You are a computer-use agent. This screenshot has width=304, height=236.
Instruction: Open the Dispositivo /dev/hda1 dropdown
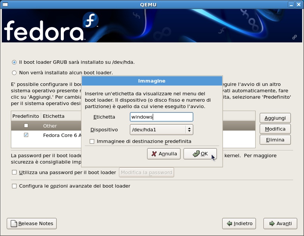click(x=161, y=129)
